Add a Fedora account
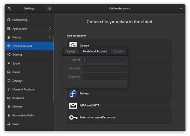190x136 pixels. tap(120, 93)
